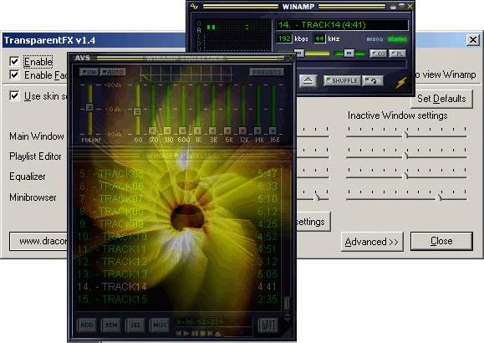The image size is (484, 343).
Task: Toggle the 'Use skin s...' checkbox
Action: (x=14, y=96)
